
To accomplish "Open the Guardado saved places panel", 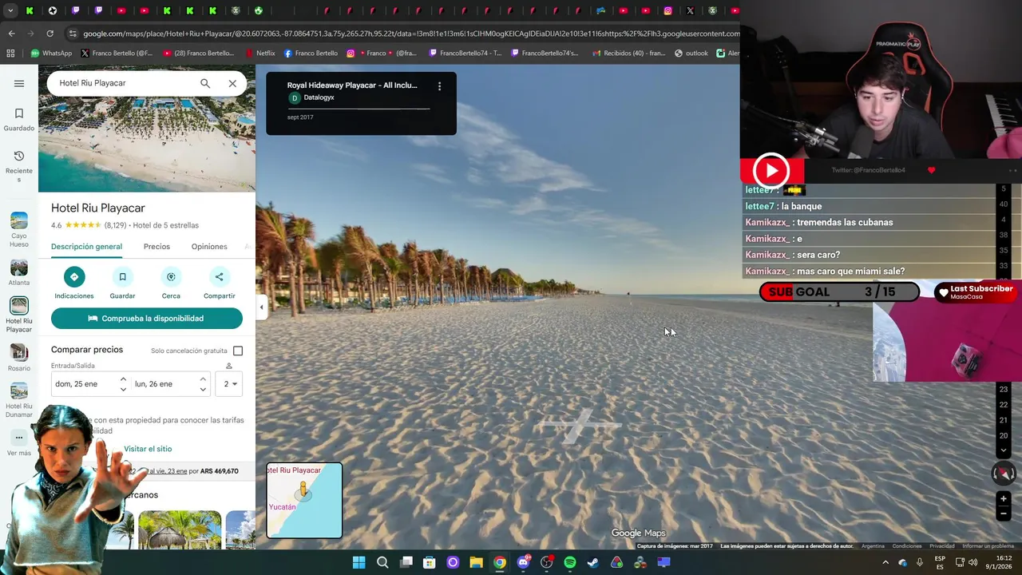I will point(19,120).
